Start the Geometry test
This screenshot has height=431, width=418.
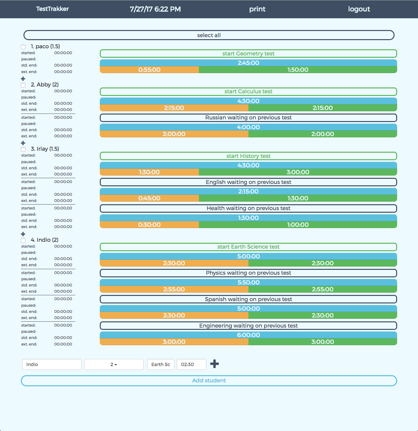[248, 54]
